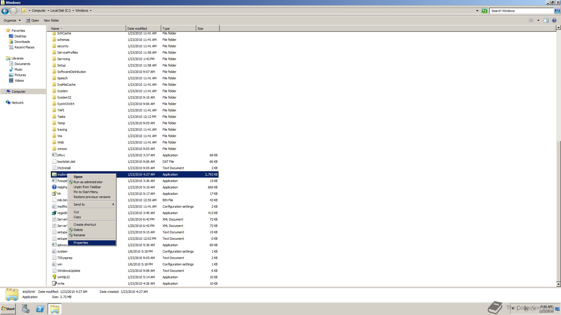Click the Windows Explorer taskbar icon
The width and height of the screenshot is (561, 315).
click(x=55, y=309)
